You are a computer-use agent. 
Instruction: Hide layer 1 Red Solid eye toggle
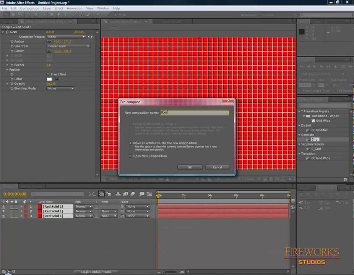click(x=3, y=207)
